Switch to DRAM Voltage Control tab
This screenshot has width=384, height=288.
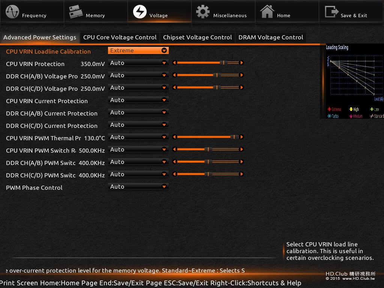(271, 37)
